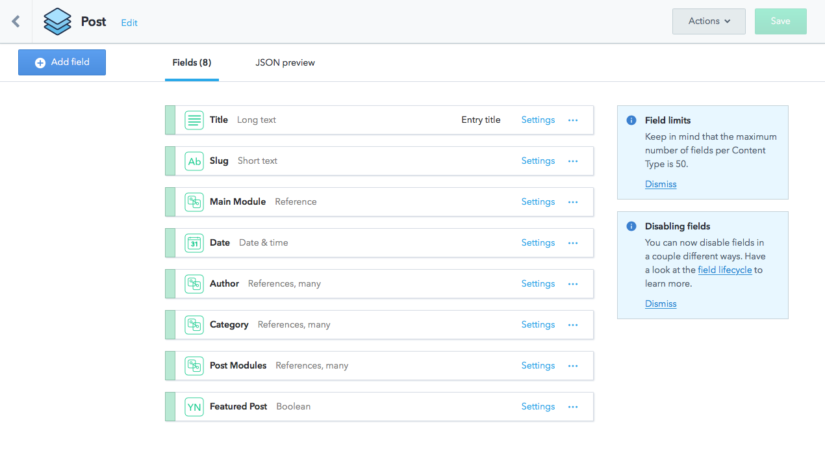Grab the Author field drag handle
The width and height of the screenshot is (825, 455).
pos(170,284)
